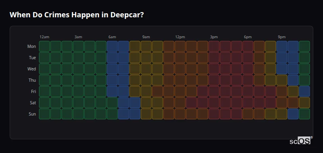Select the Thursday 5pm red cell
The width and height of the screenshot is (323, 153).
coord(237,80)
